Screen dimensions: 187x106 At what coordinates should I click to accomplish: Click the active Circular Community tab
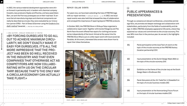pos(169,2)
